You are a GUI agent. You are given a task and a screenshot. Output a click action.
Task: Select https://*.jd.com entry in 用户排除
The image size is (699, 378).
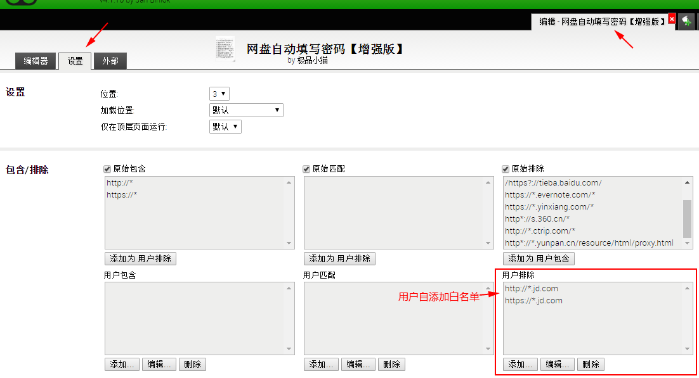[533, 301]
